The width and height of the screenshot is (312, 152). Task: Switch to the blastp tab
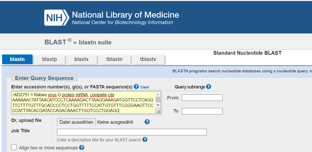pos(50,59)
